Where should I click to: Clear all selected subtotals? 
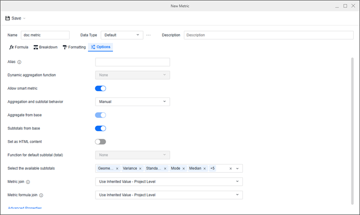(x=230, y=168)
